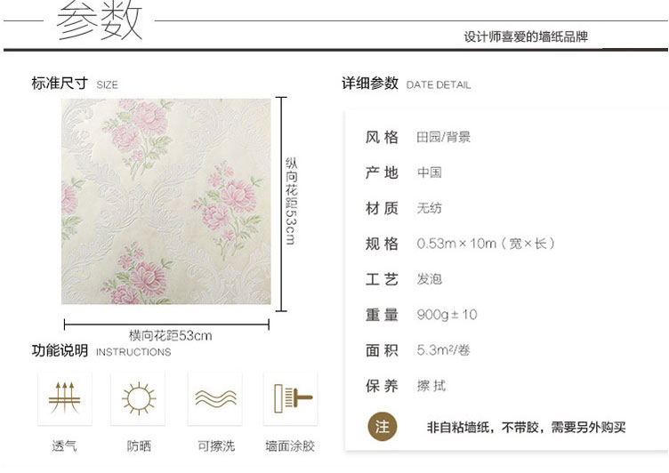Image resolution: width=669 pixels, height=473 pixels.
Task: Click the 可擦洗 wavy lines icon
Action: pyautogui.click(x=215, y=398)
